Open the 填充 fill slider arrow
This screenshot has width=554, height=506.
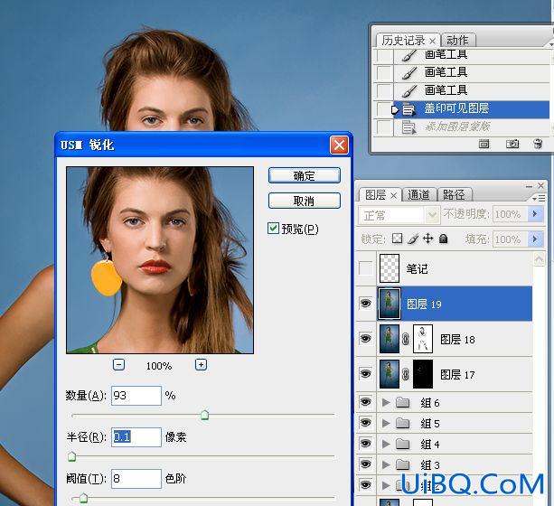(535, 239)
